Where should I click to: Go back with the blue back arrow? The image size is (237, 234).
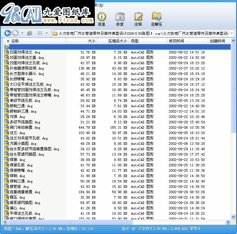[8, 33]
